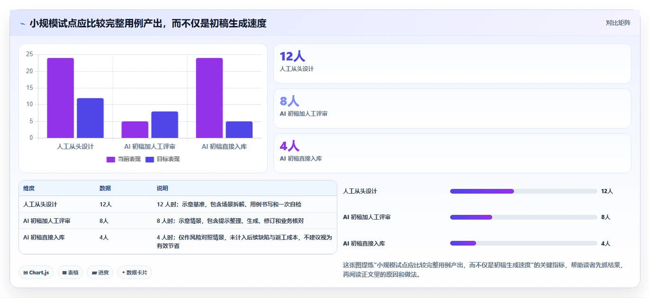Click the 数据 table column header

[x=105, y=188]
